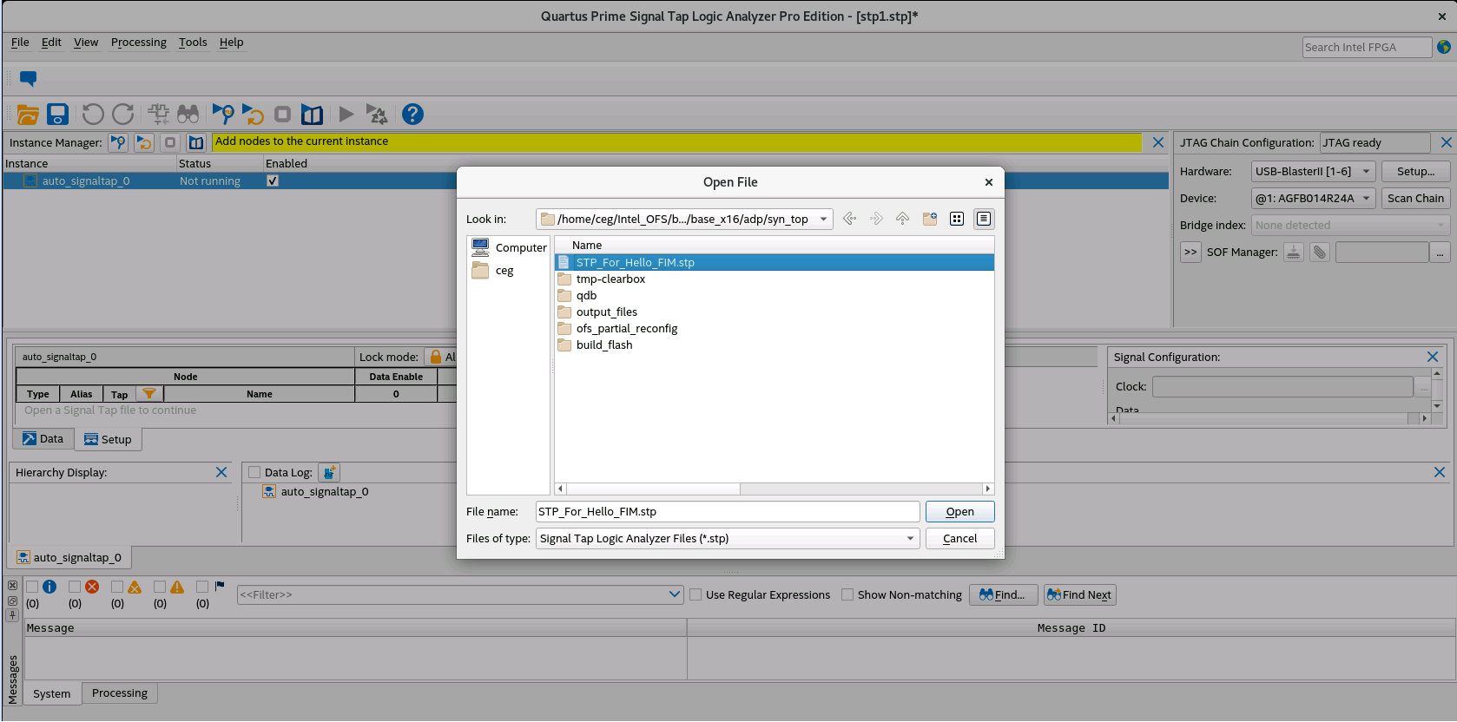Expand the Files of type dropdown

(910, 539)
